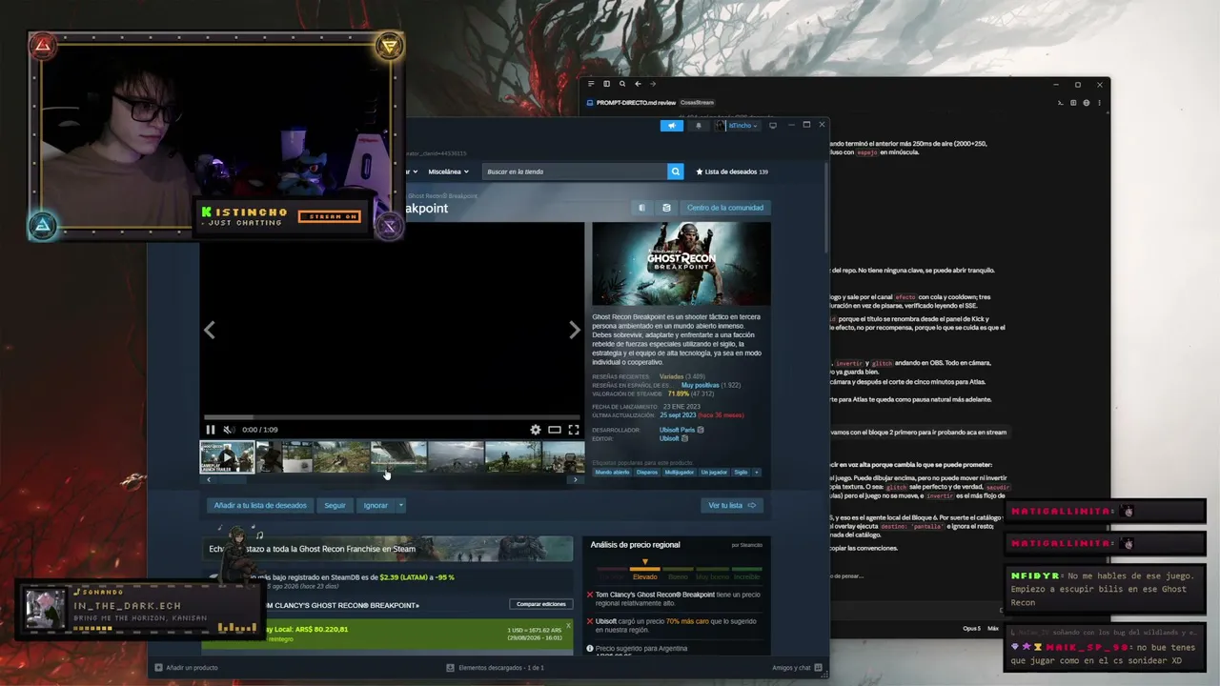Open Steam announcements megaphone button

pyautogui.click(x=672, y=125)
